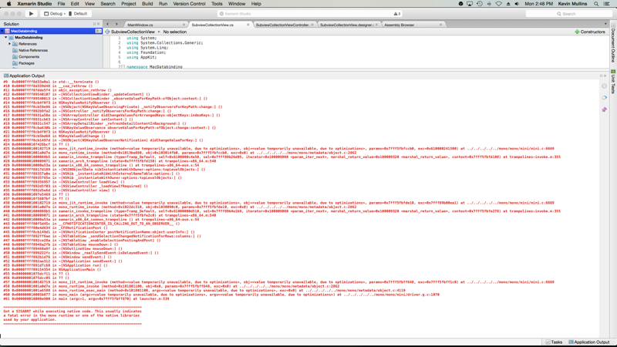Open the Help menu
617x347 pixels.
(x=256, y=4)
